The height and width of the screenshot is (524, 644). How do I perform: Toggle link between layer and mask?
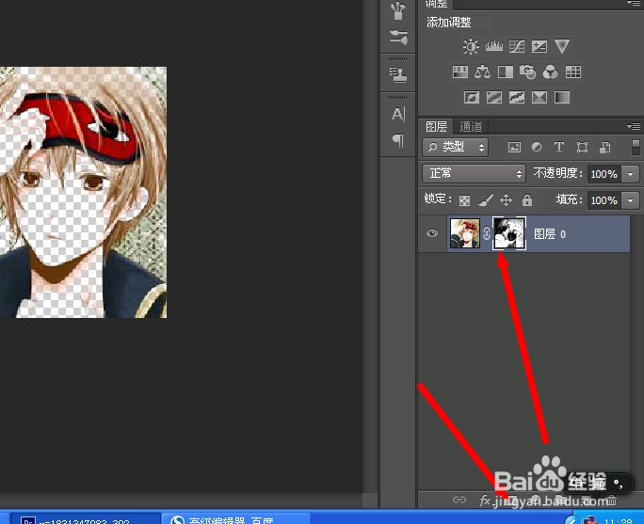click(x=486, y=233)
